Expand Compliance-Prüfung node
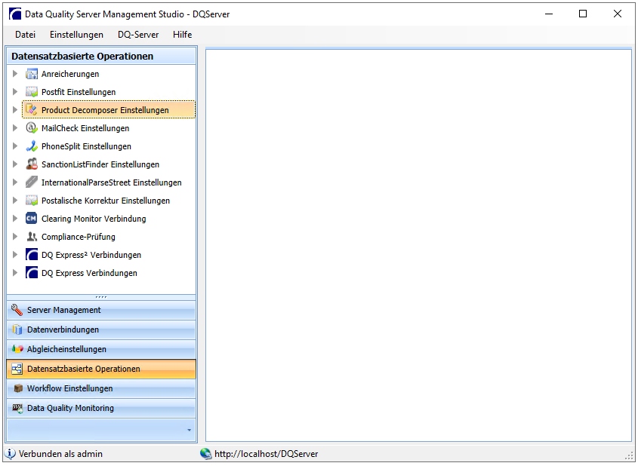The height and width of the screenshot is (466, 638). (15, 237)
